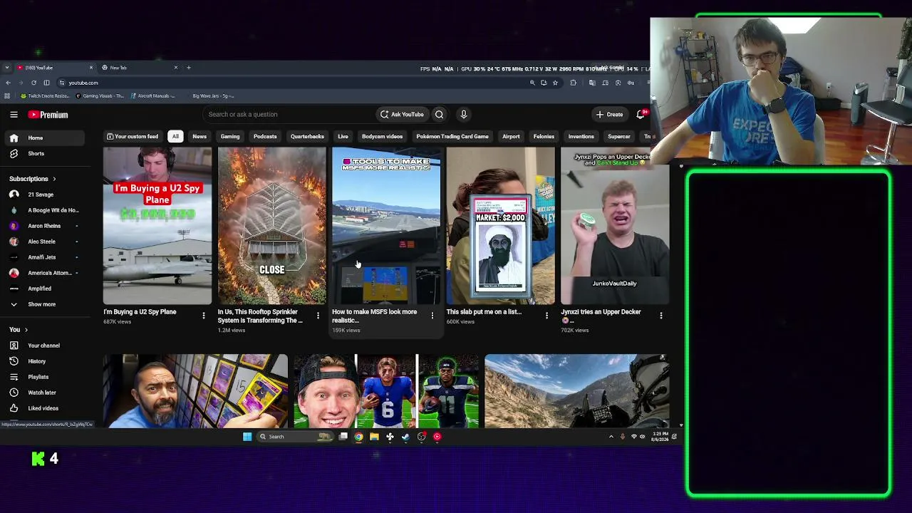Viewport: 912px width, 513px height.
Task: Click the Create button
Action: [610, 114]
